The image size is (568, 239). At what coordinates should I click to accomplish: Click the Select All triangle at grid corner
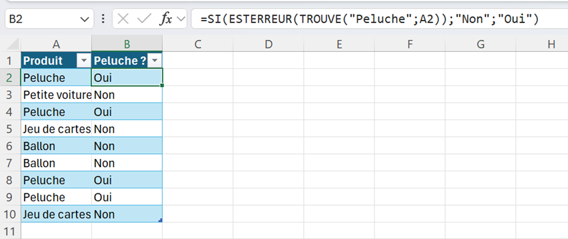(13, 44)
